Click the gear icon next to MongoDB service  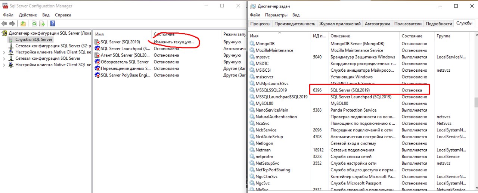click(252, 44)
